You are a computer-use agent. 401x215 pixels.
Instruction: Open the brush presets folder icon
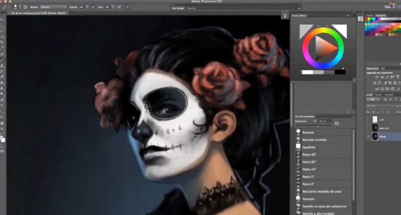(x=337, y=123)
